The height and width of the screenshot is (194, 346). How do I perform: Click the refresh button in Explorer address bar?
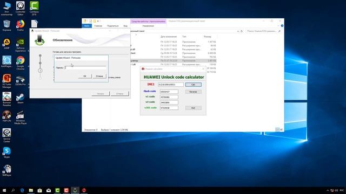click(242, 31)
